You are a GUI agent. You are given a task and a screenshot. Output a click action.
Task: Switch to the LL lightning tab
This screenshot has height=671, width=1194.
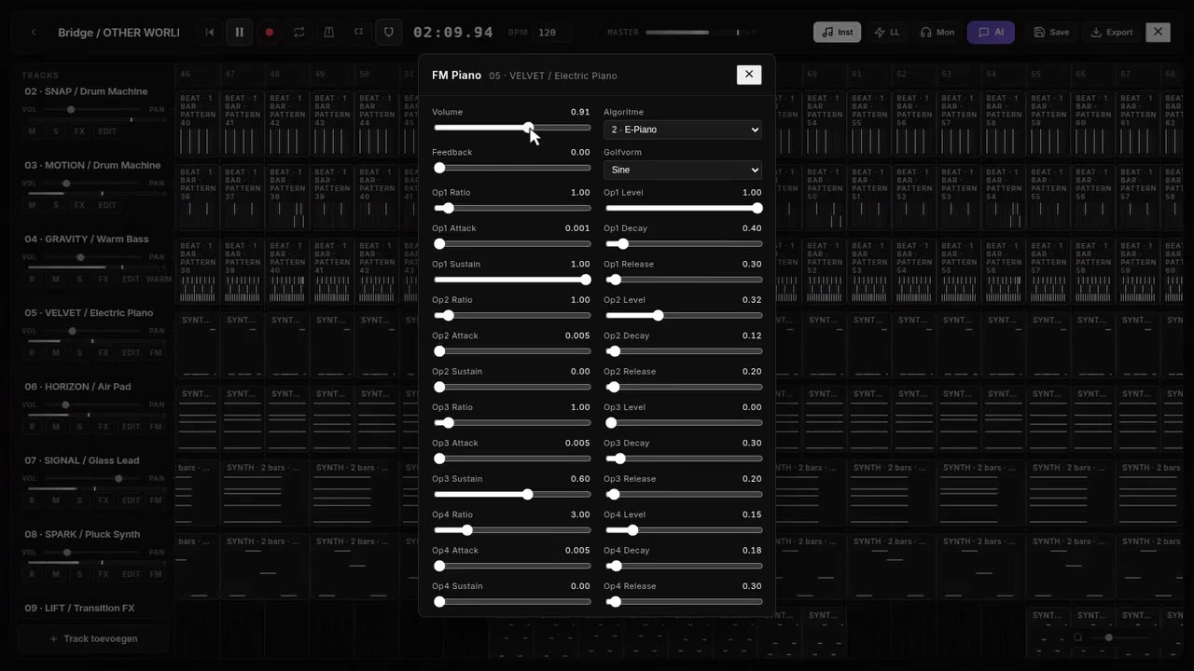[x=887, y=32]
